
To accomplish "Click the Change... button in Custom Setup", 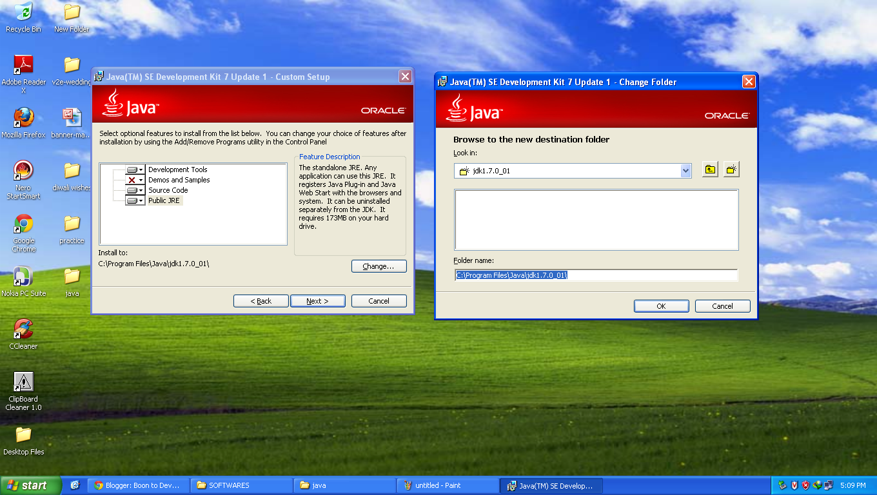I will 379,266.
